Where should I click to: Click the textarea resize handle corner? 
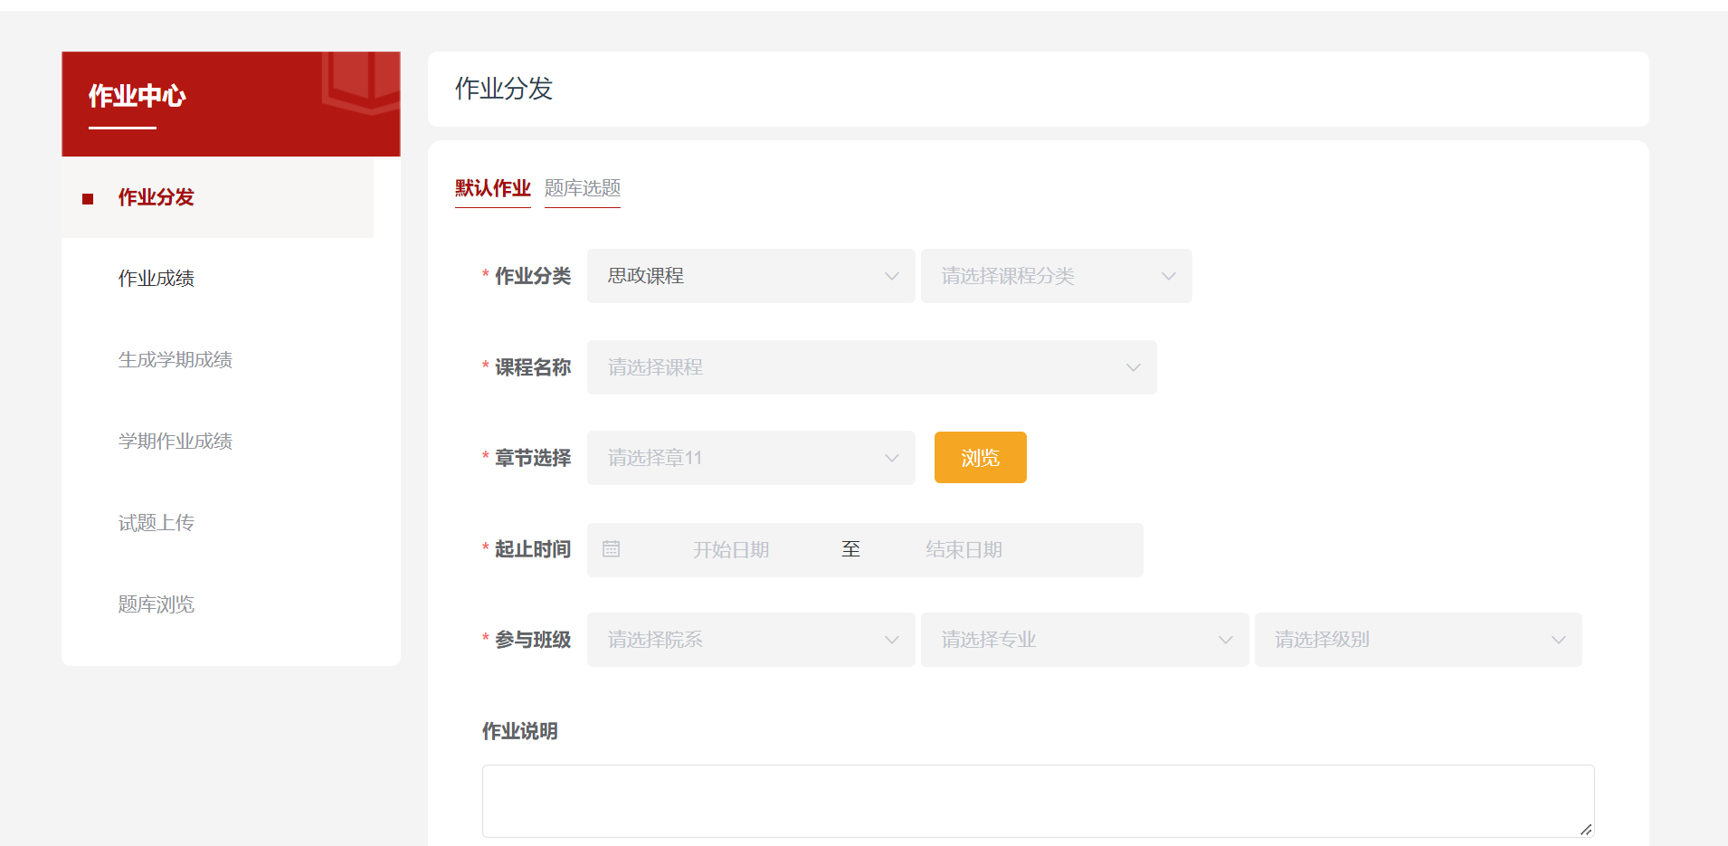1586,830
